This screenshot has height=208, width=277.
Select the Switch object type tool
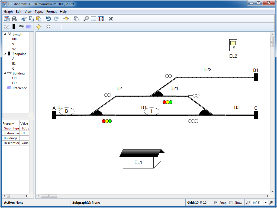7,27
